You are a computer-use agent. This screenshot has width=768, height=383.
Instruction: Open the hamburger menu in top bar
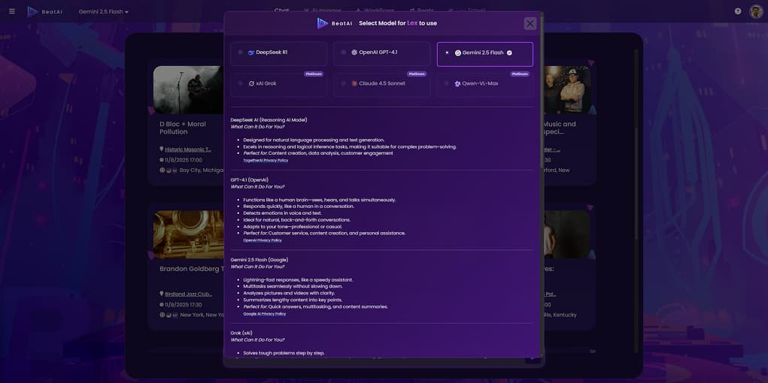11,11
